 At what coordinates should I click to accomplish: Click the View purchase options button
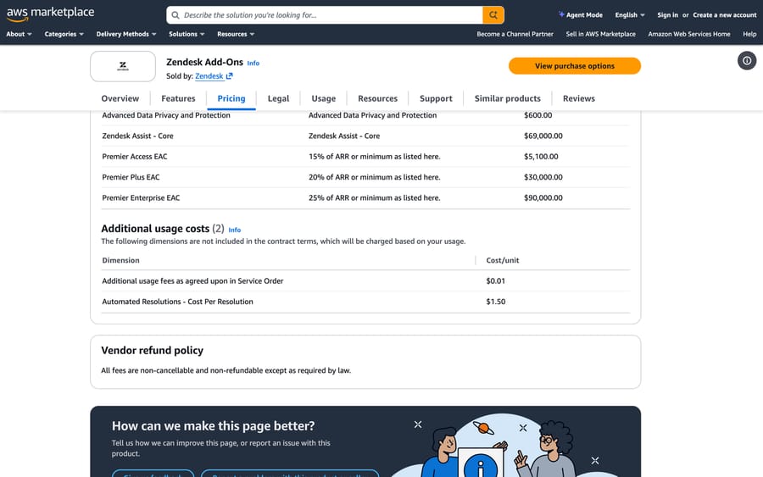point(575,66)
